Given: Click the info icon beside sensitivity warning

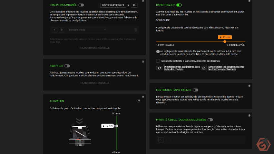Looking at the screenshot, I should pyautogui.click(x=158, y=51).
